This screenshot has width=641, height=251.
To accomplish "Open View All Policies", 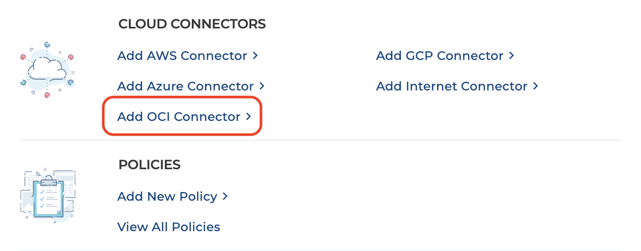I will 168,227.
